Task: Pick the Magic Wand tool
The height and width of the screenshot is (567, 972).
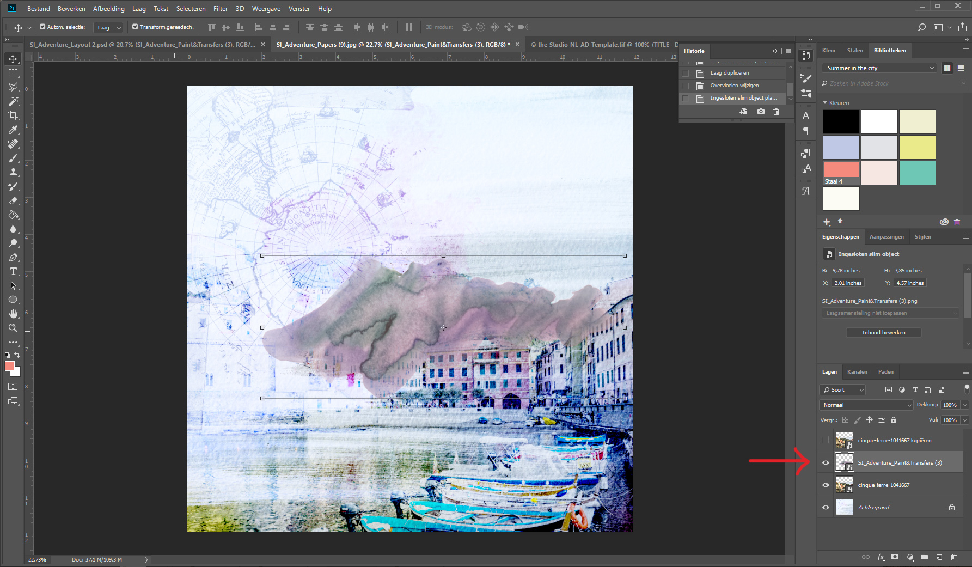Action: [13, 101]
